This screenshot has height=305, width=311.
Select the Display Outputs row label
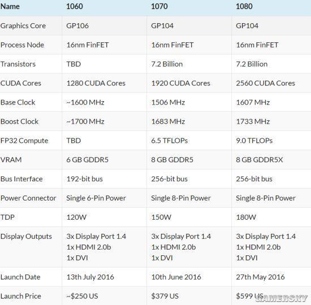[x=26, y=237]
